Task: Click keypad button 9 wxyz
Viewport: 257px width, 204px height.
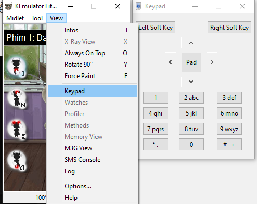Action: (x=229, y=129)
